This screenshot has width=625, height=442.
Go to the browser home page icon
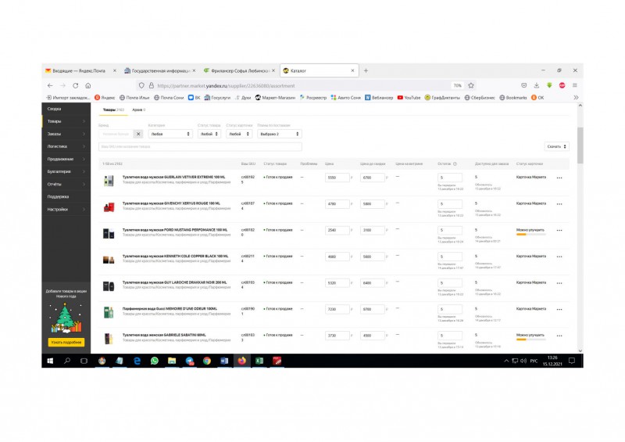[88, 85]
